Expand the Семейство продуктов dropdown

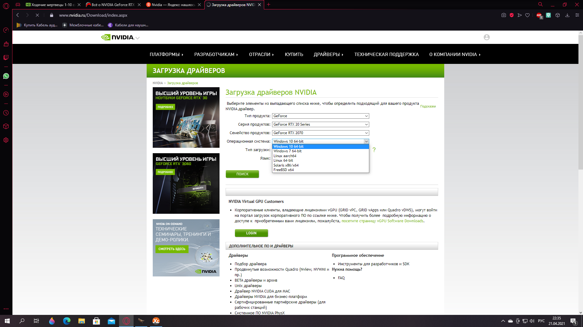click(321, 133)
